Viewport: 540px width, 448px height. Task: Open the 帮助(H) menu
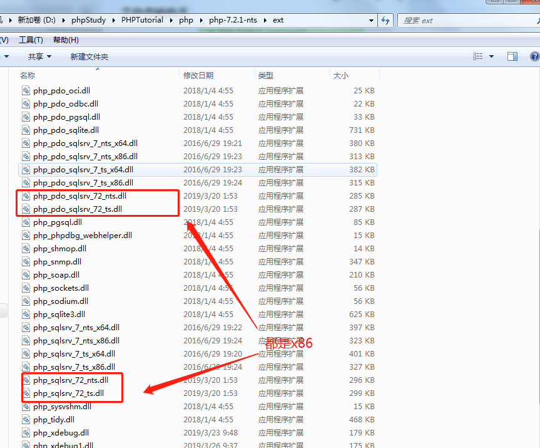coord(66,40)
